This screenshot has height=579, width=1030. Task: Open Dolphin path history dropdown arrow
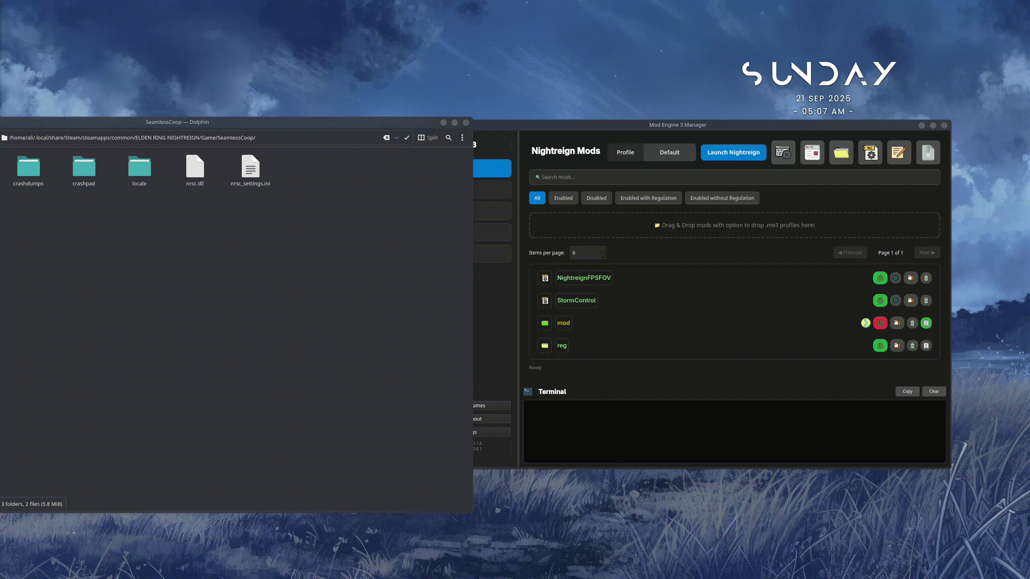[396, 138]
